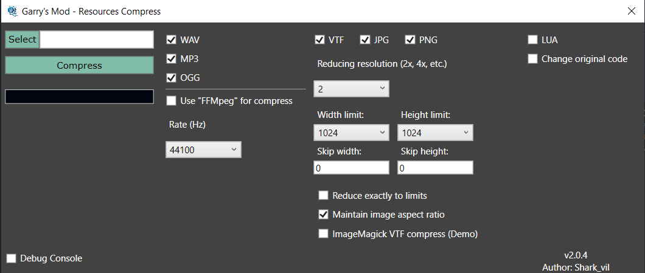Open the Rate (Hz) dropdown
The width and height of the screenshot is (645, 273).
[x=203, y=149]
